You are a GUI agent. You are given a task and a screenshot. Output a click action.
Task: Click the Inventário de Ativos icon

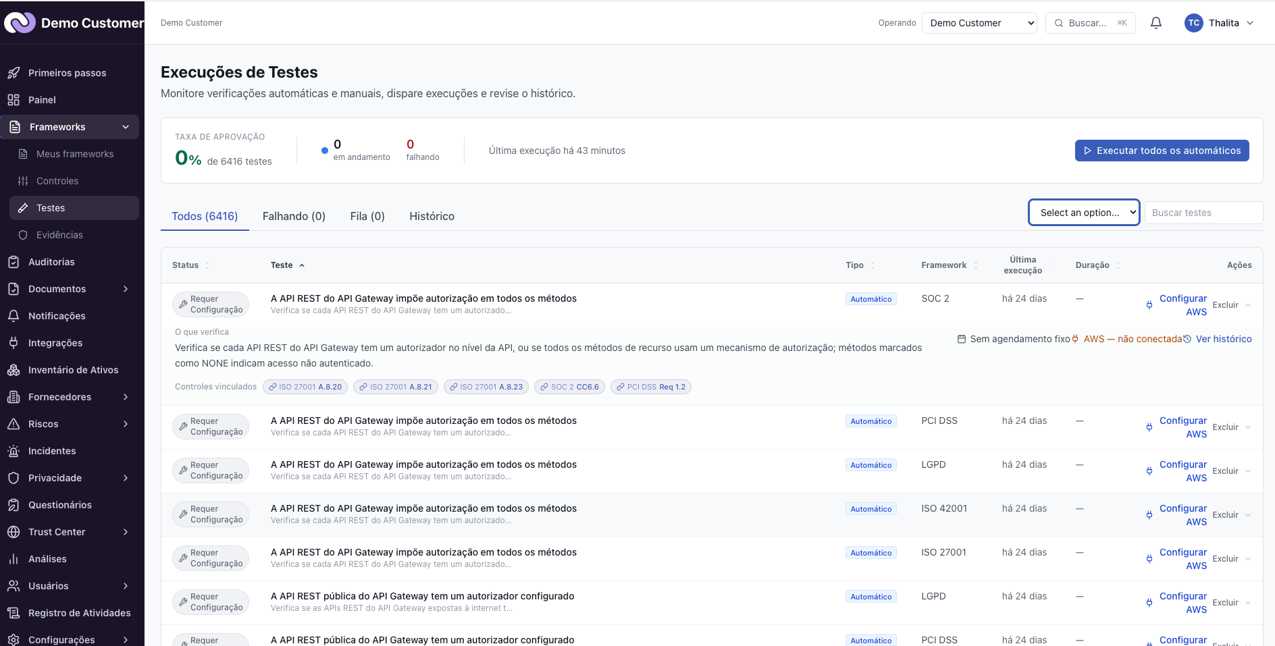[x=14, y=370]
